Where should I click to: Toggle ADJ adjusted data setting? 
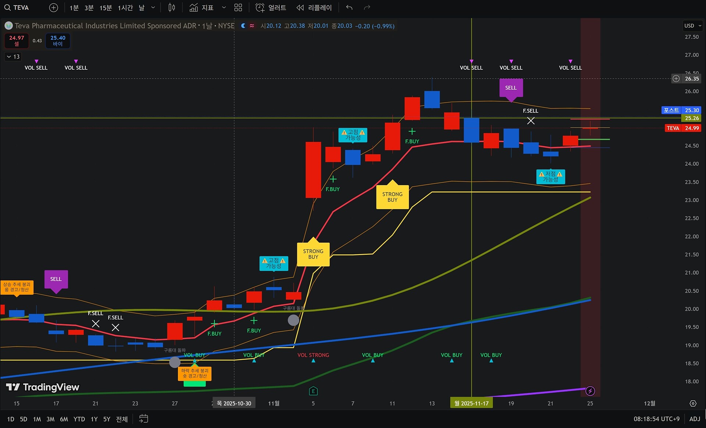(694, 419)
